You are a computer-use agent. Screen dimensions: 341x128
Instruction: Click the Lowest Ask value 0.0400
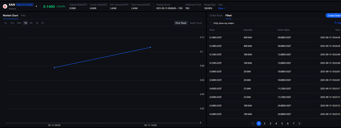(93, 8)
